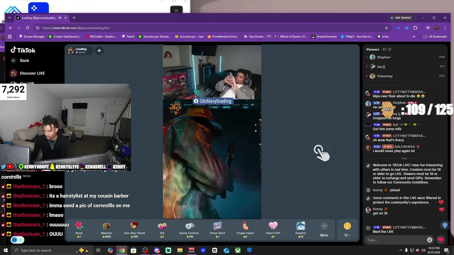The image size is (454, 255).
Task: Open Discover LIVE in the sidebar
Action: [x=28, y=73]
